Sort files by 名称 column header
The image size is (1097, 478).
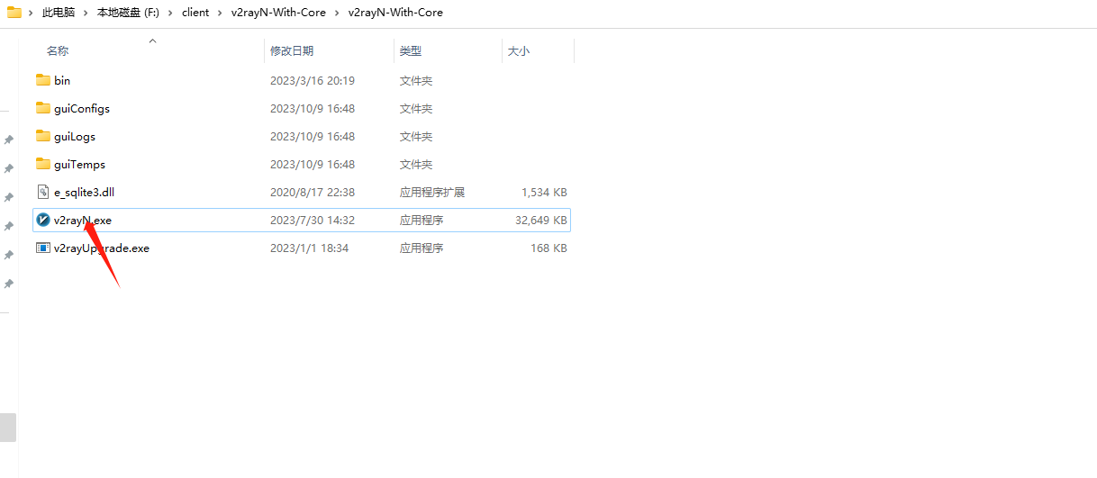[58, 51]
